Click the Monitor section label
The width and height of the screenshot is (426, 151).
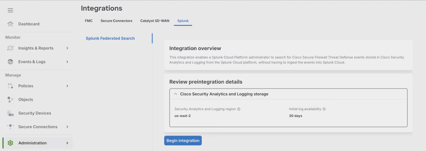[x=13, y=37]
